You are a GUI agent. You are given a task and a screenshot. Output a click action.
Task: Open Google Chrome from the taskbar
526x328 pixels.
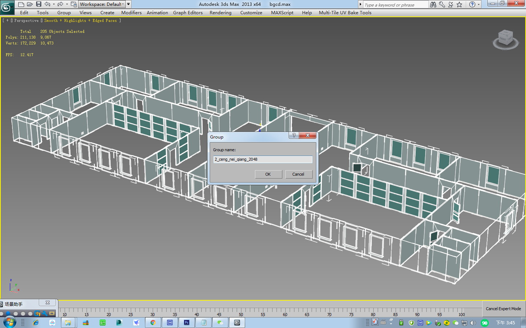tap(153, 323)
